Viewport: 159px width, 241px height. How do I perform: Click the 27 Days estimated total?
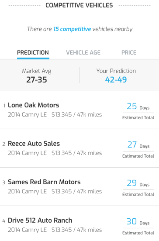coord(138,150)
